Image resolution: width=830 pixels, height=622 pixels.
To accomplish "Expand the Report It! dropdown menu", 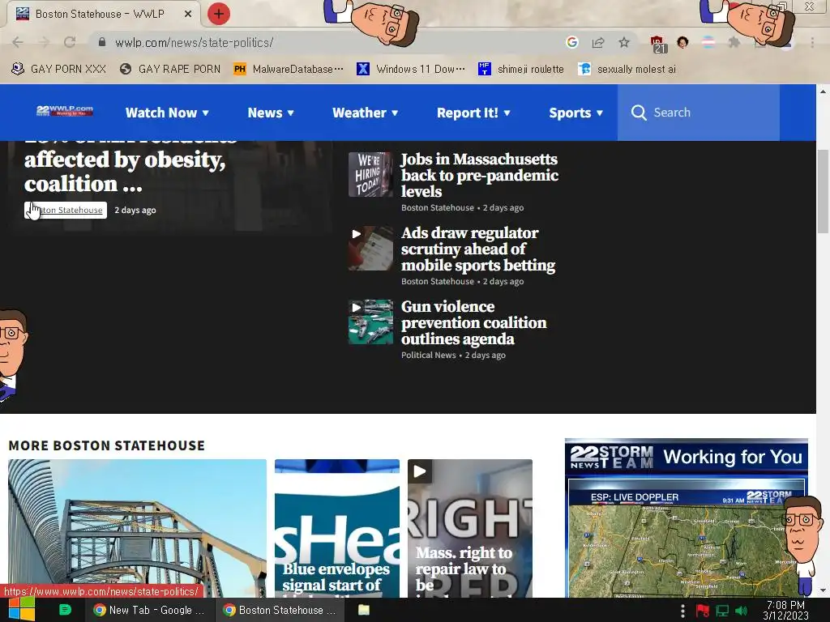I will tap(473, 113).
